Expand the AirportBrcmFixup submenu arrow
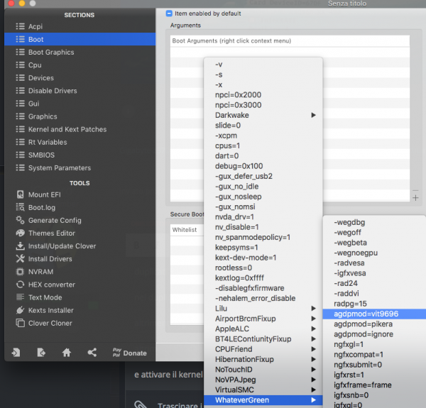 313,319
